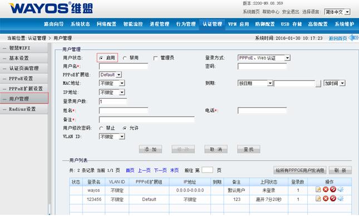359x216 pixels.
Task: Open the 登录方式 dropdown
Action: (264, 58)
